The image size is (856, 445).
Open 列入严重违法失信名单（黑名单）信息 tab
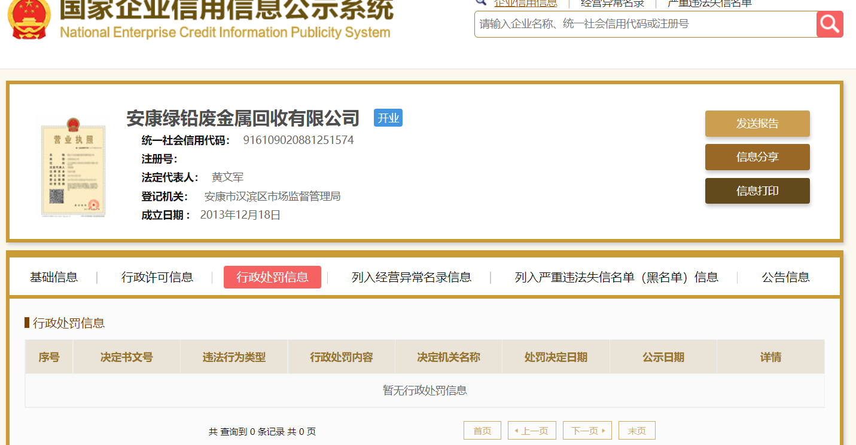click(x=617, y=277)
